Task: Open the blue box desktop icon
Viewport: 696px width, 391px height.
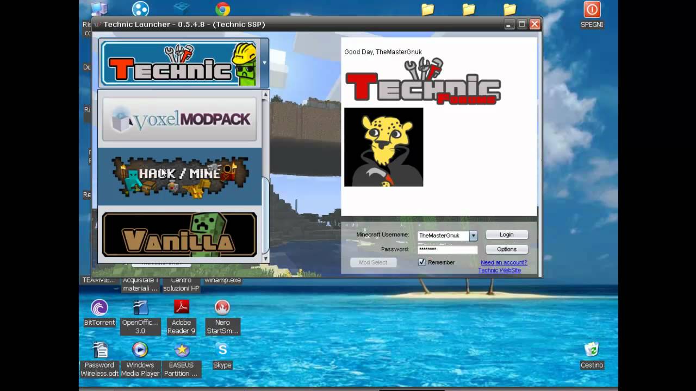Action: [181, 8]
